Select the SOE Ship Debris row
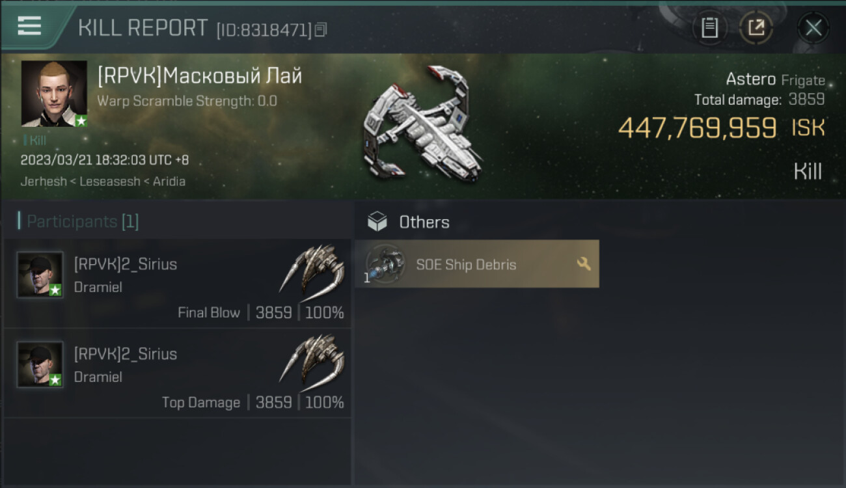This screenshot has height=488, width=846. pos(476,264)
